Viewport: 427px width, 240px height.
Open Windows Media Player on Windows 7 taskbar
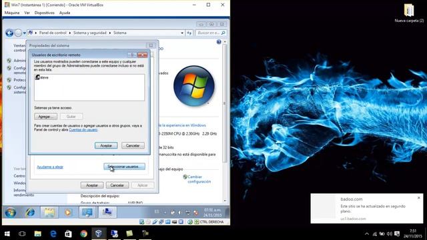click(68, 213)
